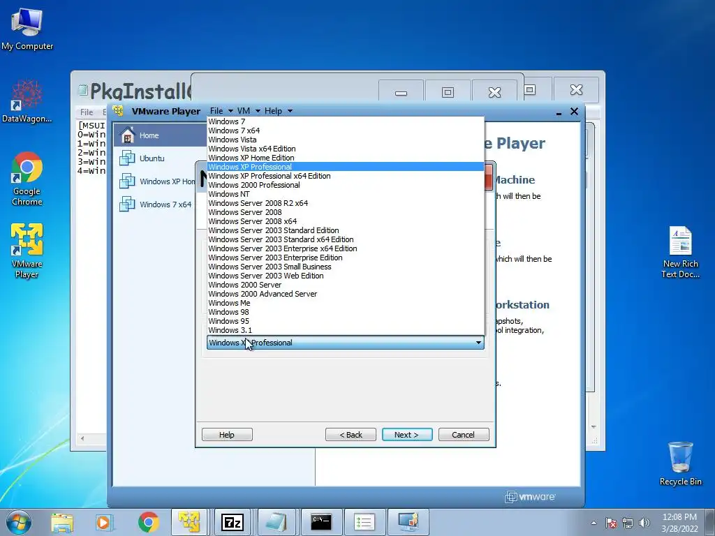Choose Windows Vista x64 Edition
The width and height of the screenshot is (715, 536).
pyautogui.click(x=345, y=149)
